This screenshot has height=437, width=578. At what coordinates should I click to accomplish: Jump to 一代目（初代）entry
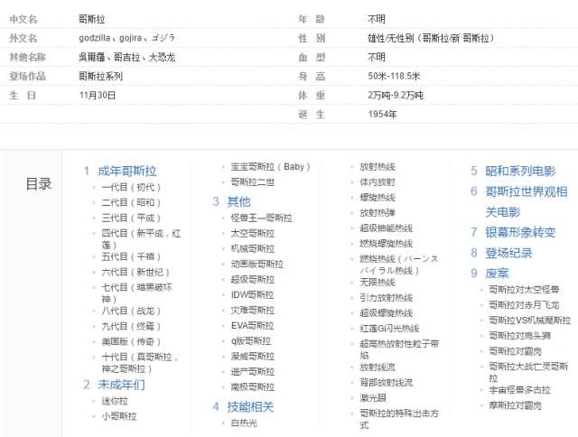pos(131,187)
